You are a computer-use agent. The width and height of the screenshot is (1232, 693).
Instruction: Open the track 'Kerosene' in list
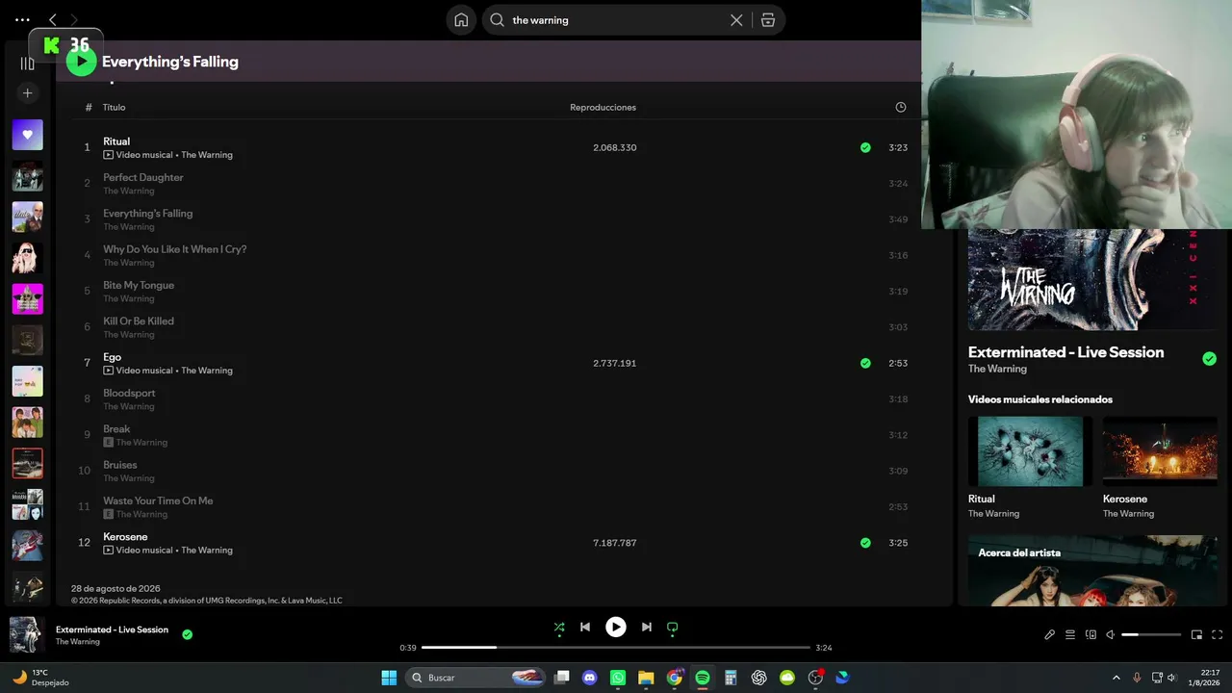click(x=125, y=536)
